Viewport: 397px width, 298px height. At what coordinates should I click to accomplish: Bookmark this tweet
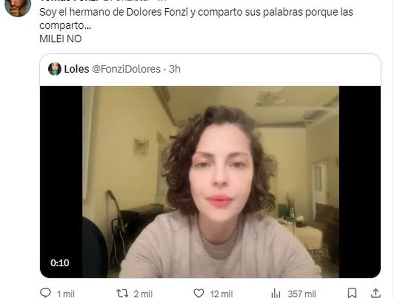click(352, 293)
